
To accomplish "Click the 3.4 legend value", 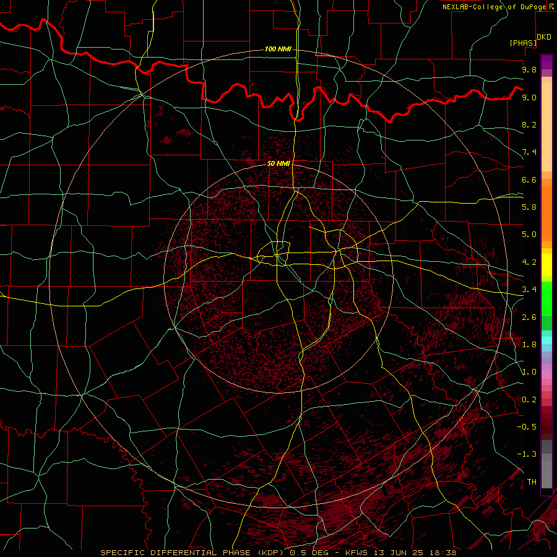I will 529,290.
